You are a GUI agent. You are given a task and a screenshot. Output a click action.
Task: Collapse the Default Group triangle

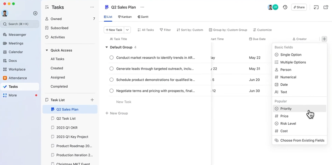point(107,47)
